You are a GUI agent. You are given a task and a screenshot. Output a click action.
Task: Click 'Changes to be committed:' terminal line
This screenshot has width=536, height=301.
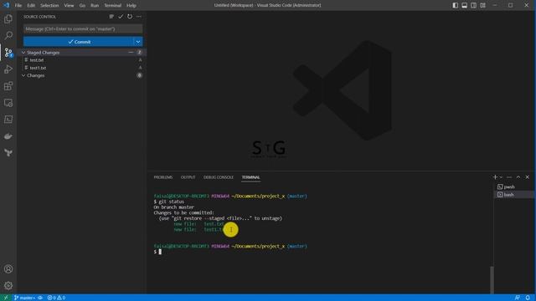tap(183, 212)
